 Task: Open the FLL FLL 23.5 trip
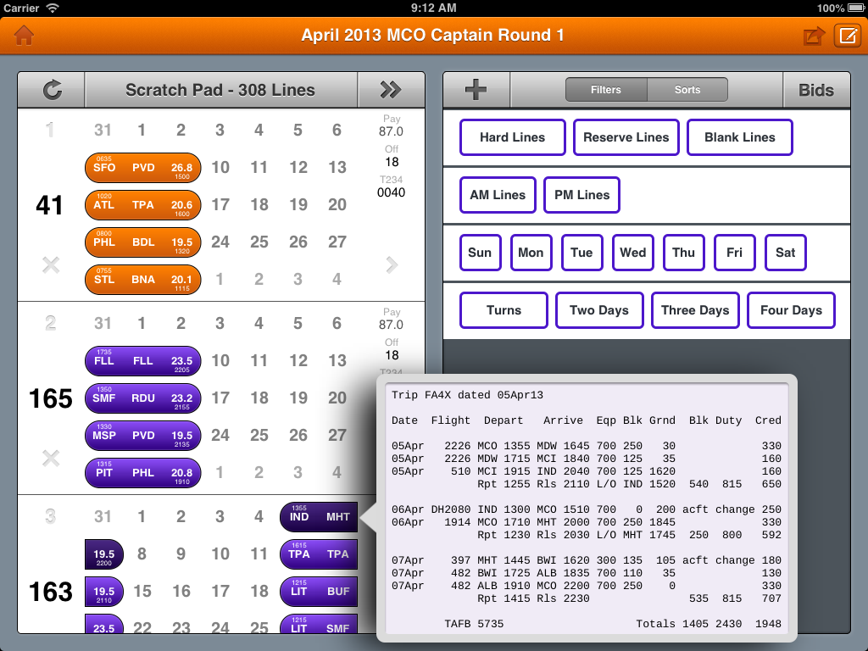click(142, 361)
